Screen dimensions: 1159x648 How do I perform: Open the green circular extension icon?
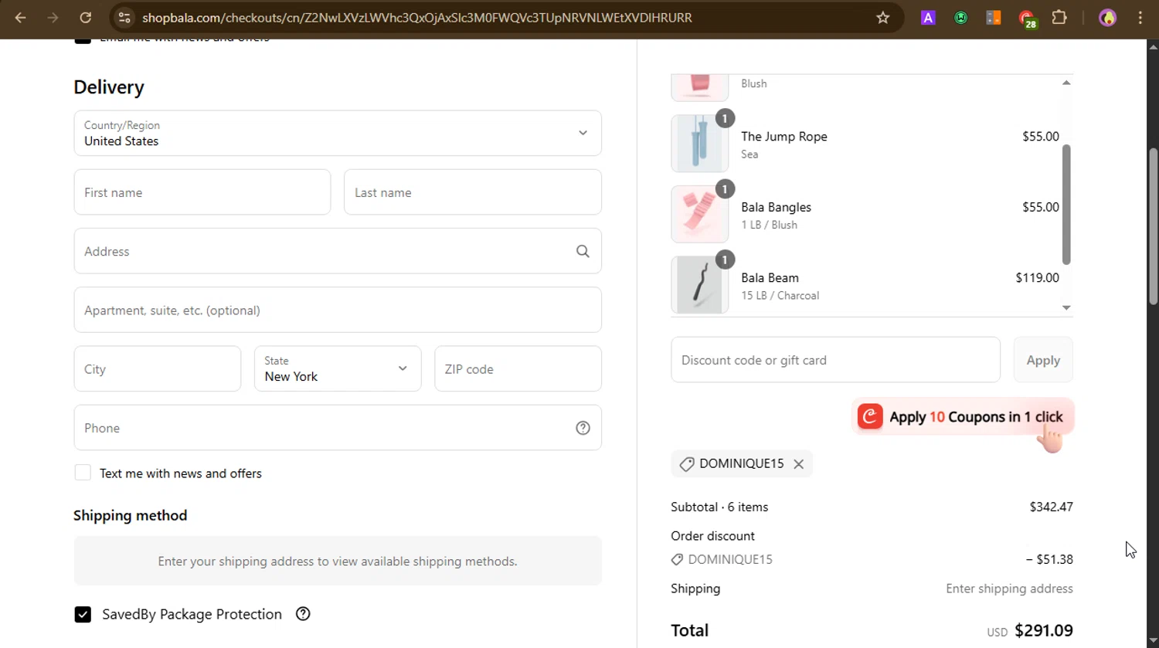coord(961,17)
